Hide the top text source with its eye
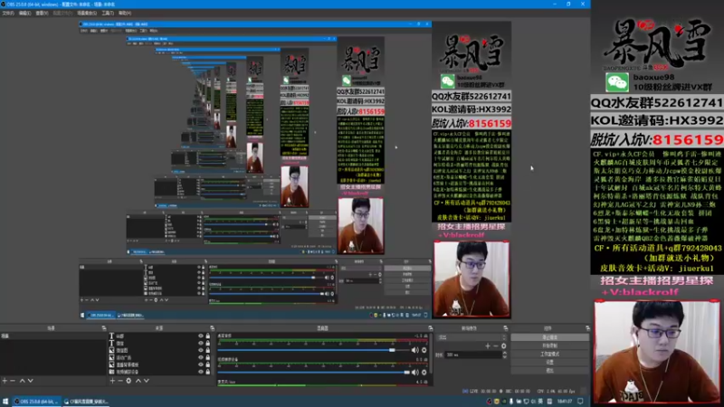This screenshot has height=407, width=724. tap(200, 336)
